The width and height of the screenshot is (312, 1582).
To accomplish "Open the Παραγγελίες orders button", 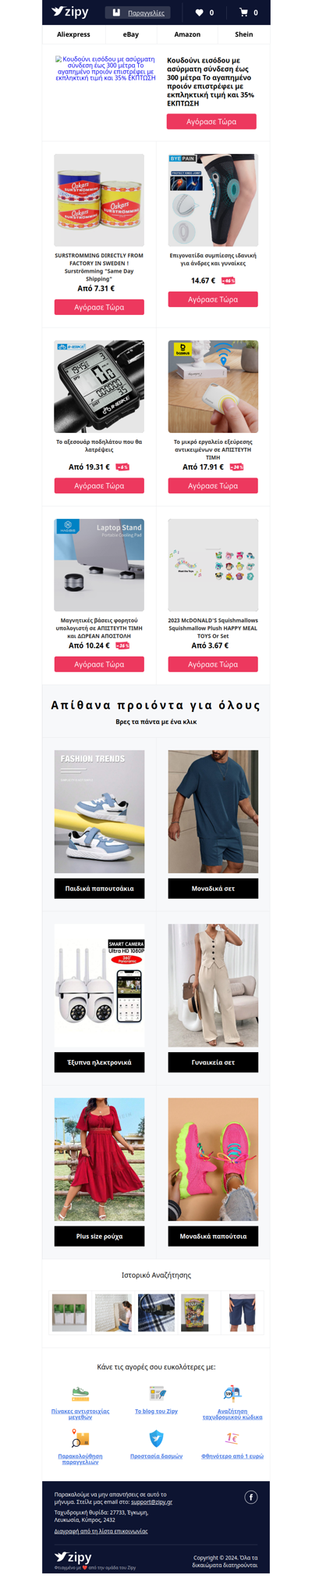I will click(x=137, y=13).
